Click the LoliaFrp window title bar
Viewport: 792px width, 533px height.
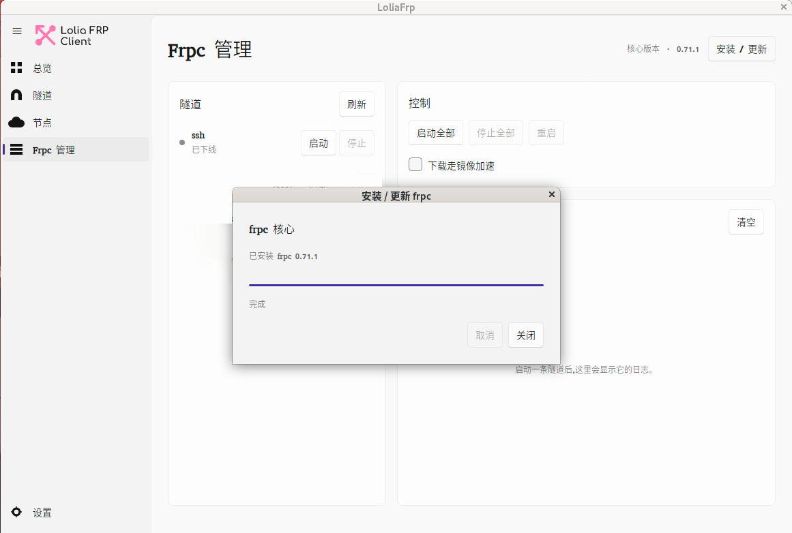point(396,7)
